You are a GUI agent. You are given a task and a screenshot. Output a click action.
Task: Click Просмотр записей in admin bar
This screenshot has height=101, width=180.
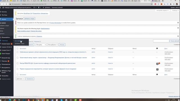click(57, 8)
